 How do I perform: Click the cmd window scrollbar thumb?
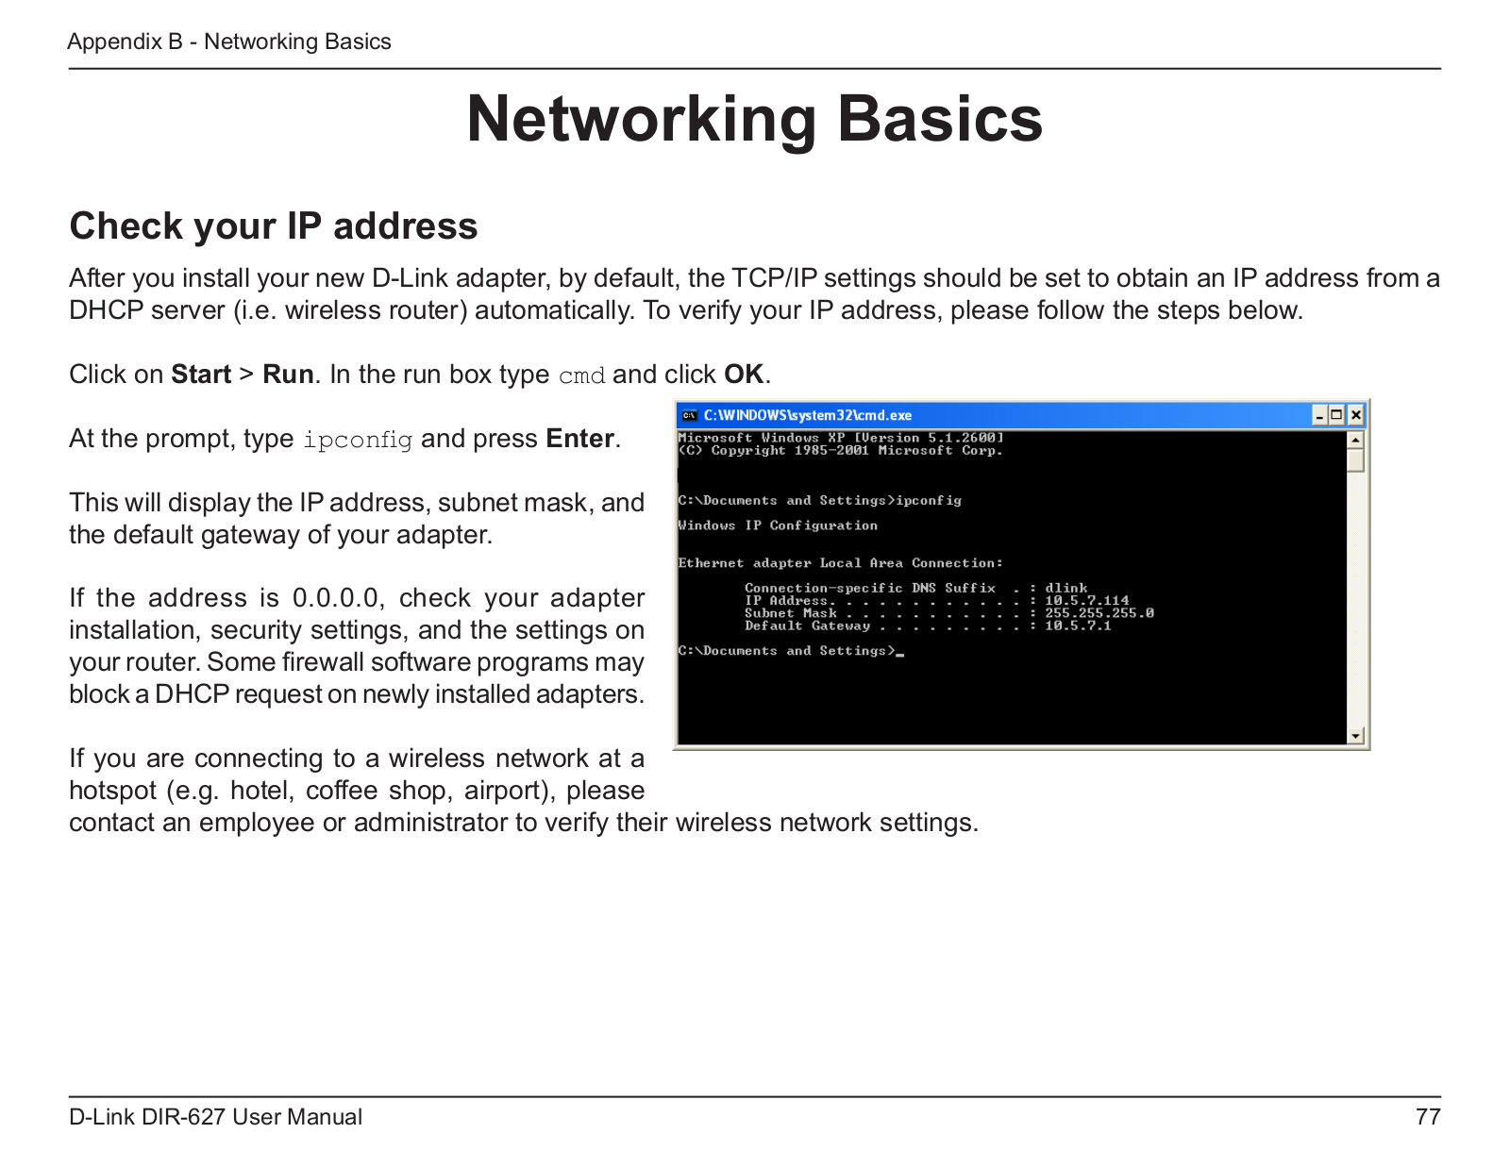[1356, 460]
